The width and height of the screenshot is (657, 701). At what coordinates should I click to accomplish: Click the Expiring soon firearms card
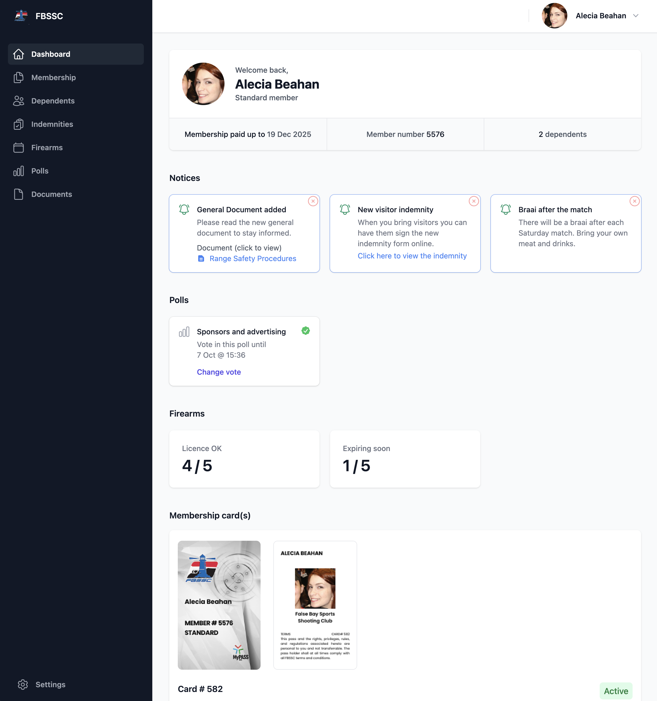pos(405,459)
